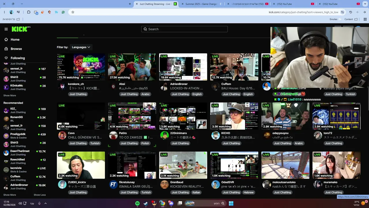Click the odayyouyou channel avatar

pos(267,135)
